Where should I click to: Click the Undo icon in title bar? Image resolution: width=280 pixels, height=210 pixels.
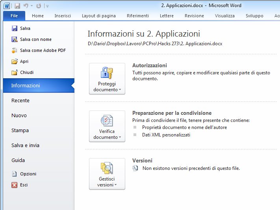26,6
